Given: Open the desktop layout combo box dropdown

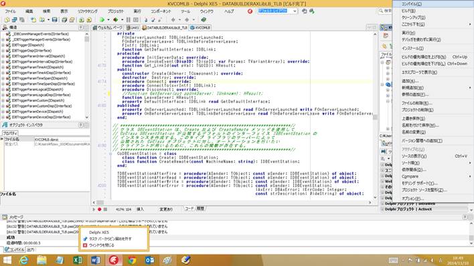Looking at the screenshot, I should coord(295,11).
